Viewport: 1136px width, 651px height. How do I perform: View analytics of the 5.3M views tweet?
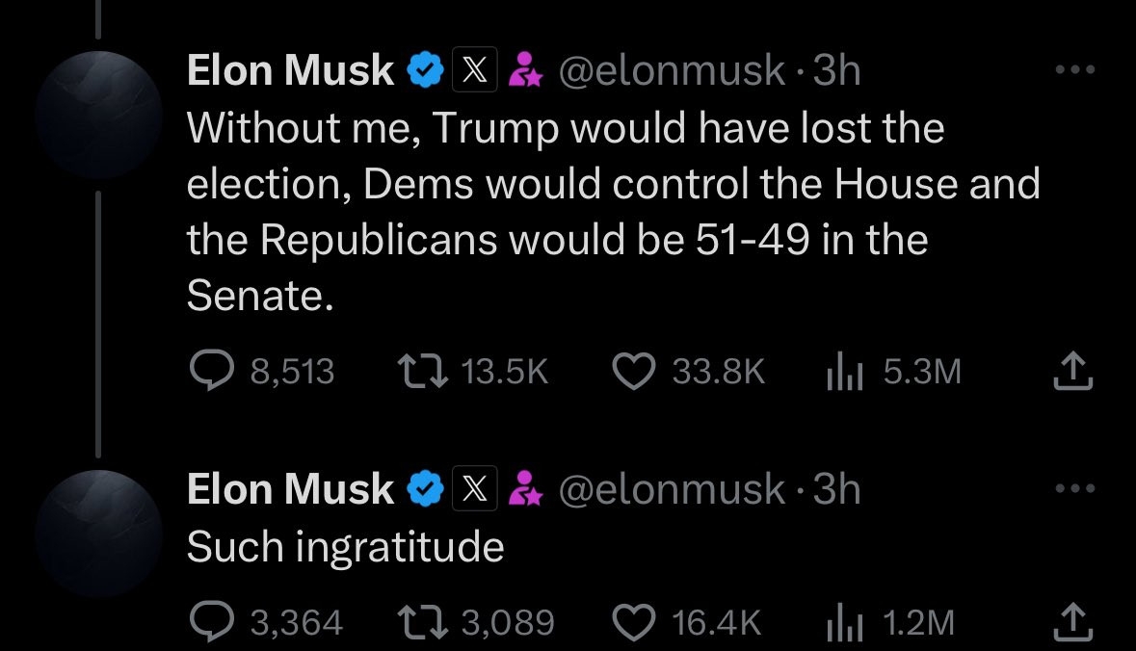coord(842,373)
